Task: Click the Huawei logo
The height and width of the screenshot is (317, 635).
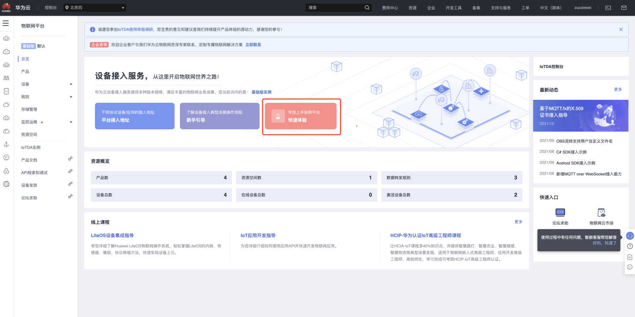Action: click(x=6, y=8)
